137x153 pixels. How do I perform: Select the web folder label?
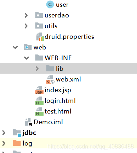pos(40,47)
